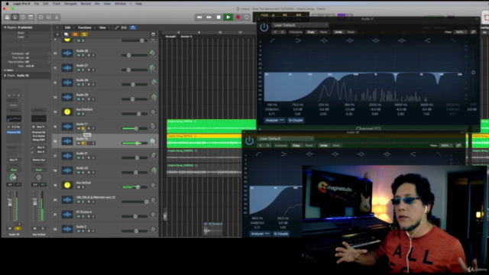
Task: Open the Mix menu in menu bar
Action: click(97, 4)
